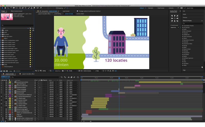Unlock layer 27 logo.ai lock

pos(6,115)
